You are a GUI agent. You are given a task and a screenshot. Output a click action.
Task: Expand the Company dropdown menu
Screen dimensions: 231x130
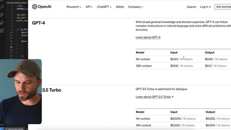[135, 7]
